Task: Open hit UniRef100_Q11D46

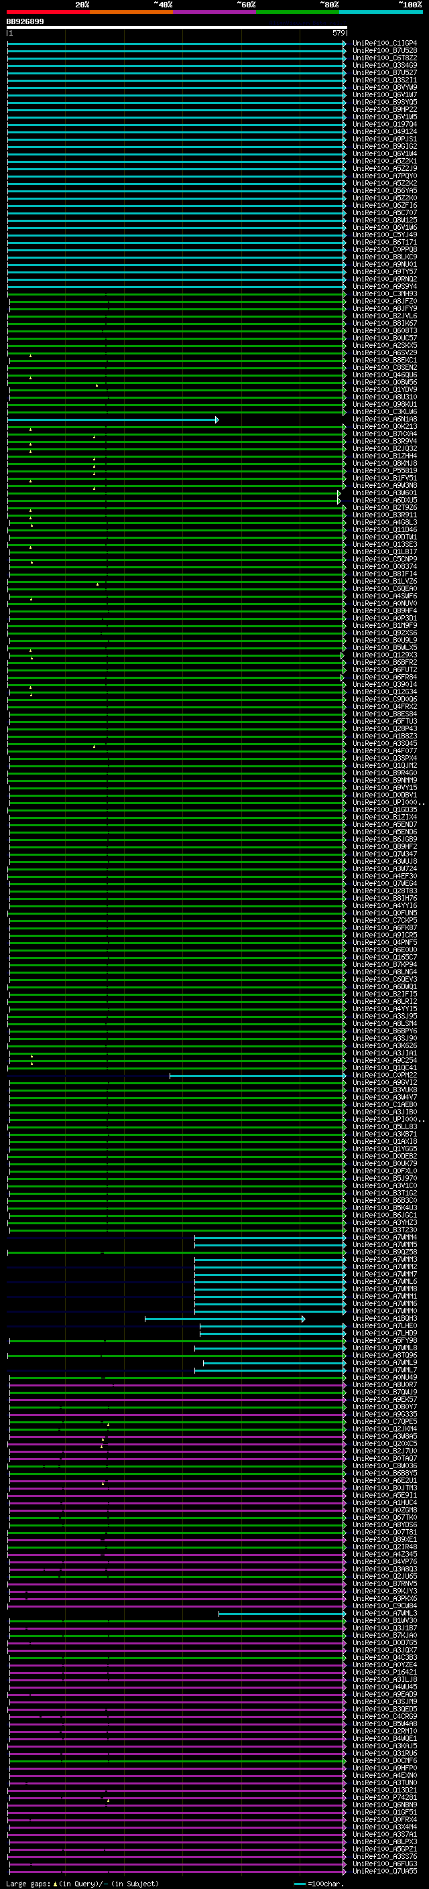Action: [x=385, y=530]
